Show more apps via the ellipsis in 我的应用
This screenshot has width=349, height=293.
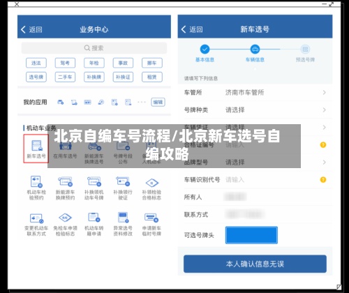pyautogui.click(x=142, y=102)
